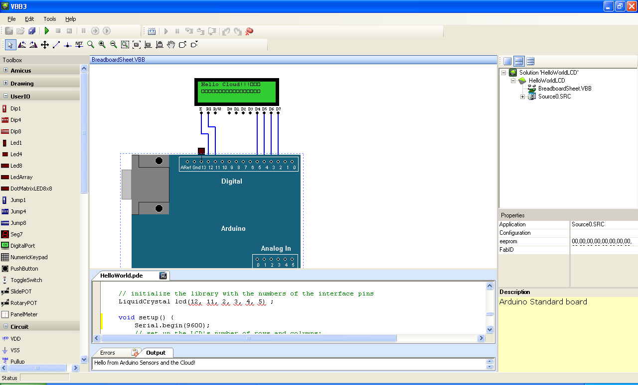
Task: Pick the Jump4 jumper component
Action: click(x=18, y=211)
